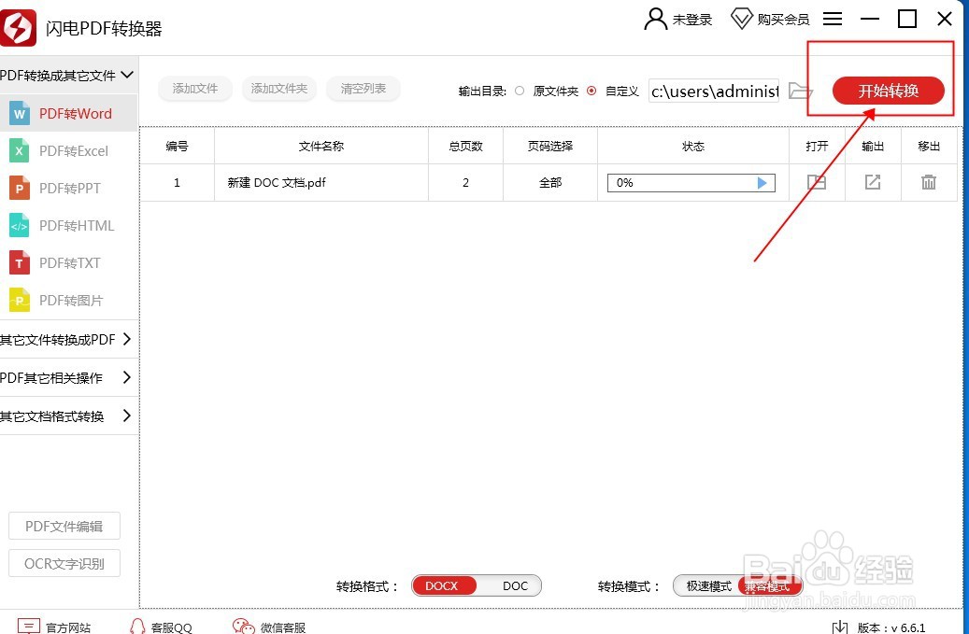The height and width of the screenshot is (634, 969).
Task: Click the 闪电PDF转换器 app logo
Action: tap(18, 28)
